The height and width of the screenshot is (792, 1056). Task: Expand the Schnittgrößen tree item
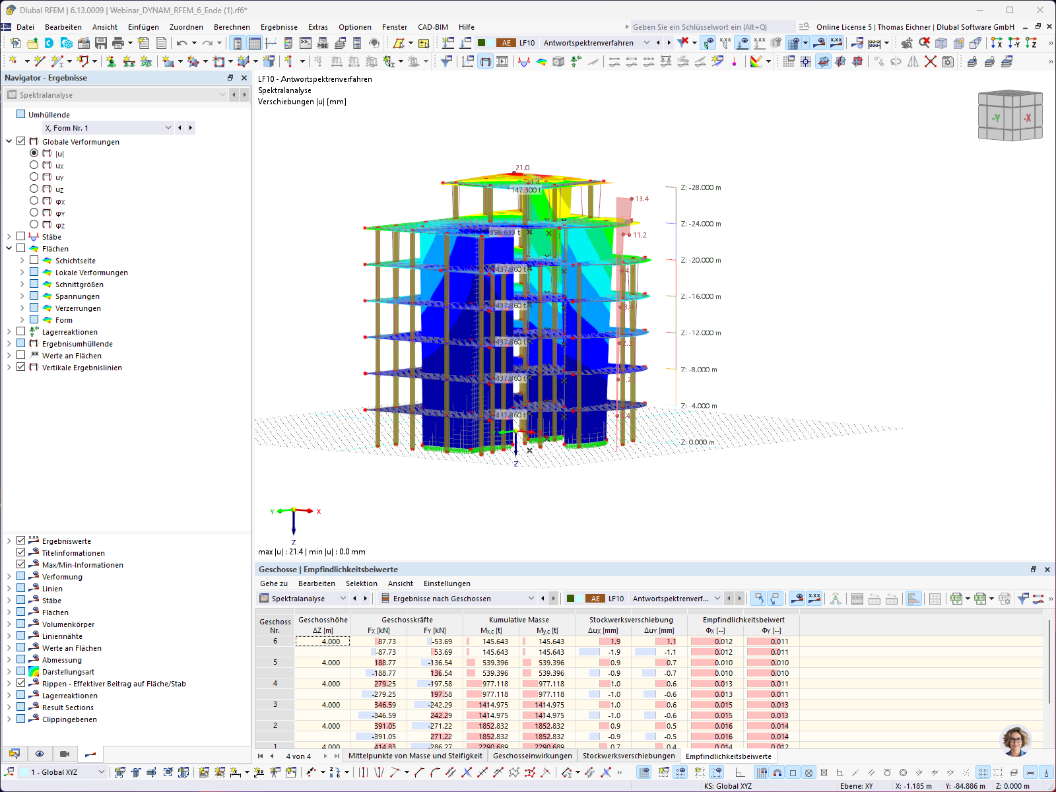tap(22, 284)
